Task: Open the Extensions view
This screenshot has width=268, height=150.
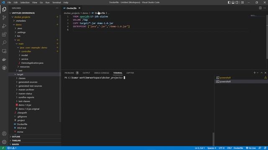Action: click(x=4, y=34)
